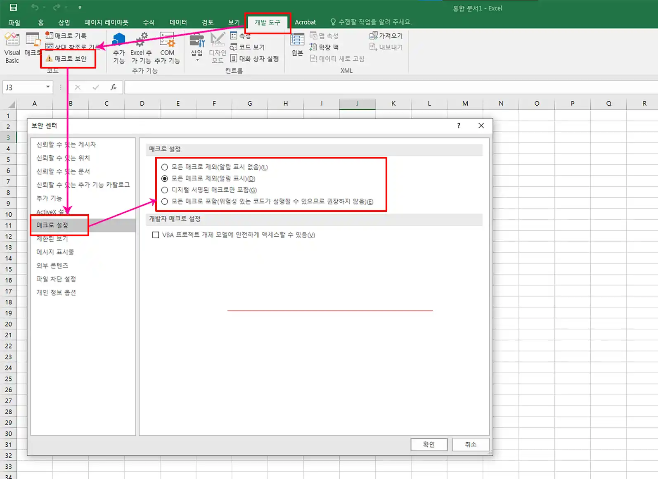Image resolution: width=658 pixels, height=479 pixels.
Task: Close the 보안 센터 dialog
Action: [x=481, y=126]
